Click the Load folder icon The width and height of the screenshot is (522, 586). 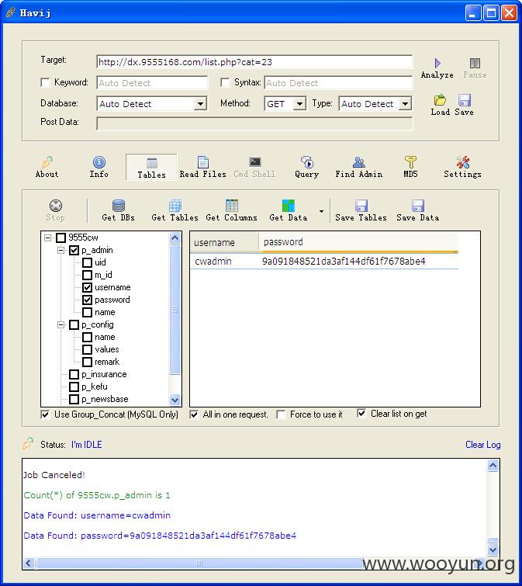pyautogui.click(x=440, y=100)
